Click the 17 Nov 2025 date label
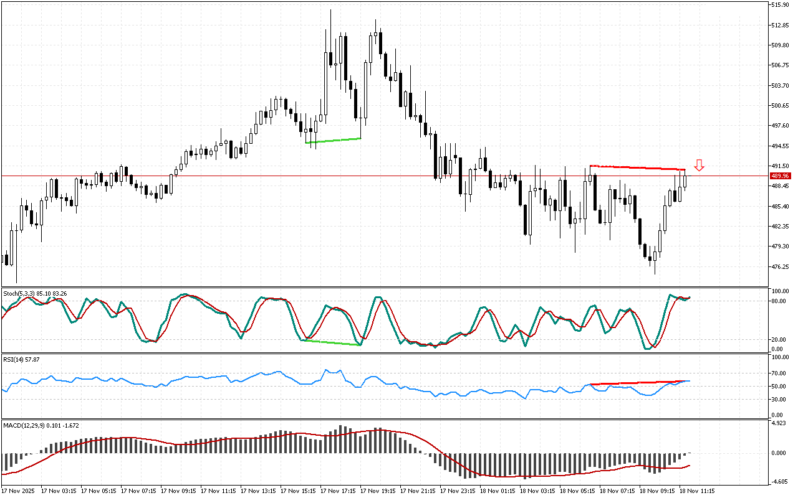Screen dimensions: 798x498 click(20, 491)
